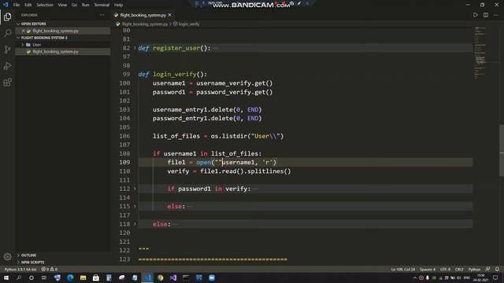The width and height of the screenshot is (504, 283).
Task: Unfold the else block on line 115
Action: [135, 206]
